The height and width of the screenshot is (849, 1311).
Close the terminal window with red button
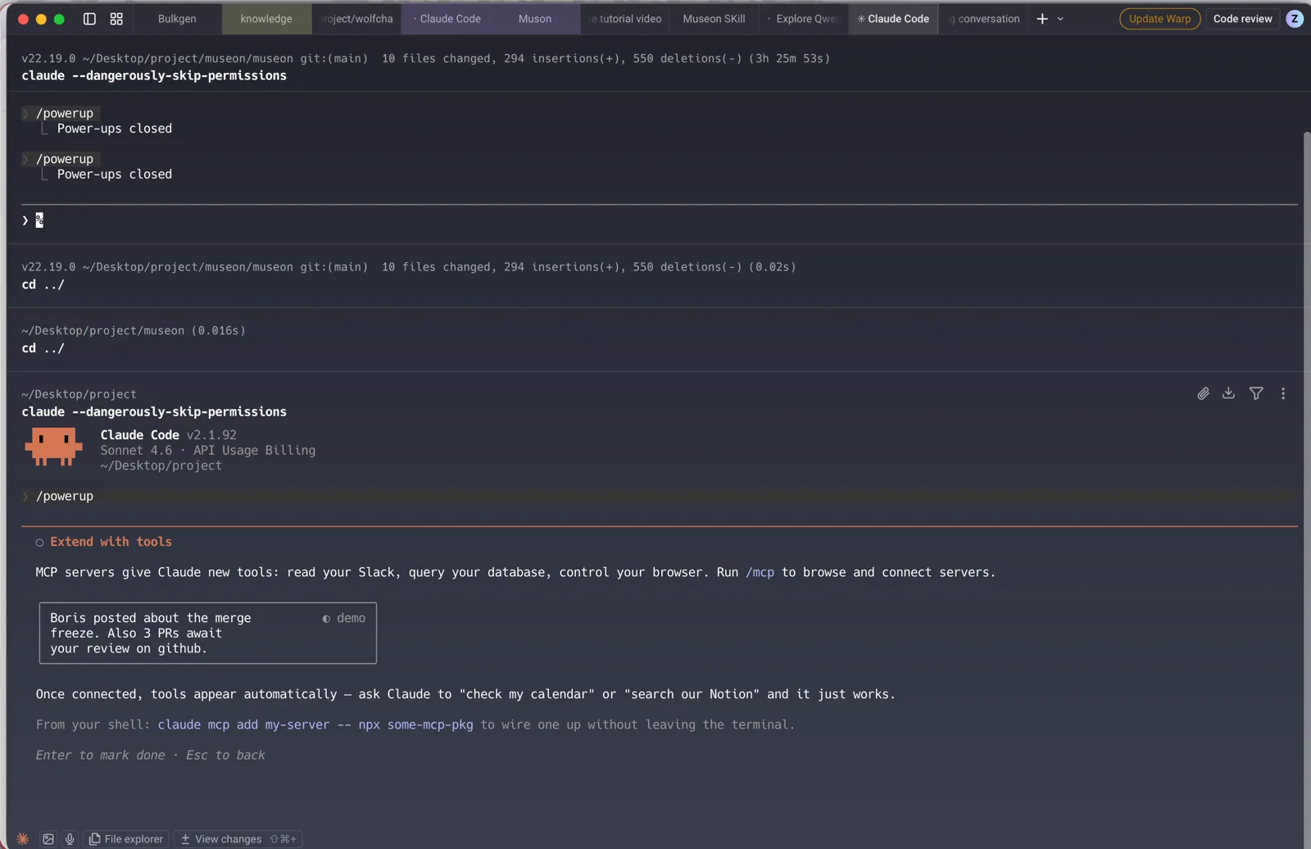(23, 19)
